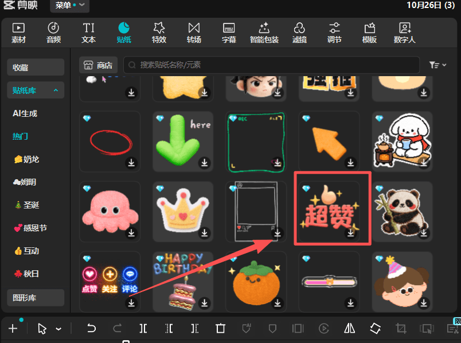Click the mirror flip icon in the toolbar

point(350,328)
